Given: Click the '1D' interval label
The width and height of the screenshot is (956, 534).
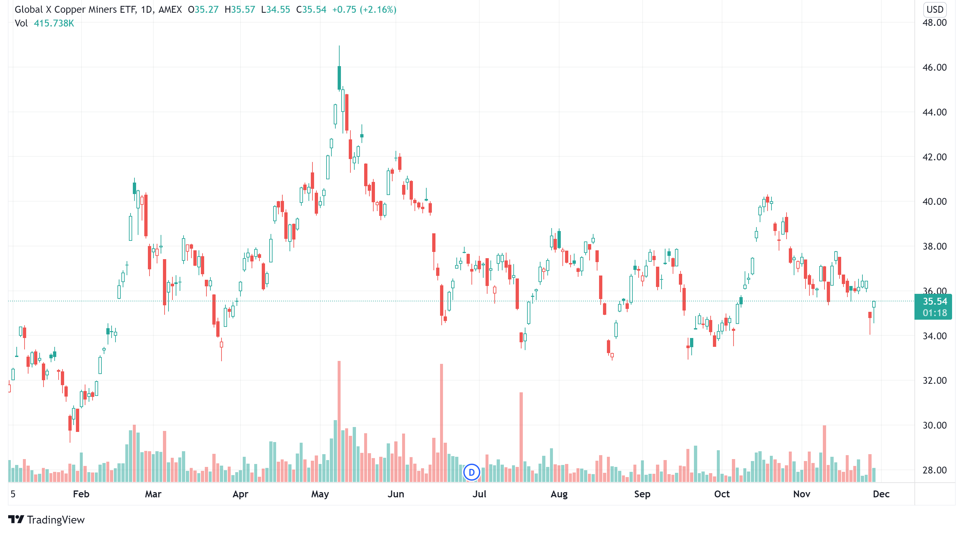Looking at the screenshot, I should [x=147, y=9].
